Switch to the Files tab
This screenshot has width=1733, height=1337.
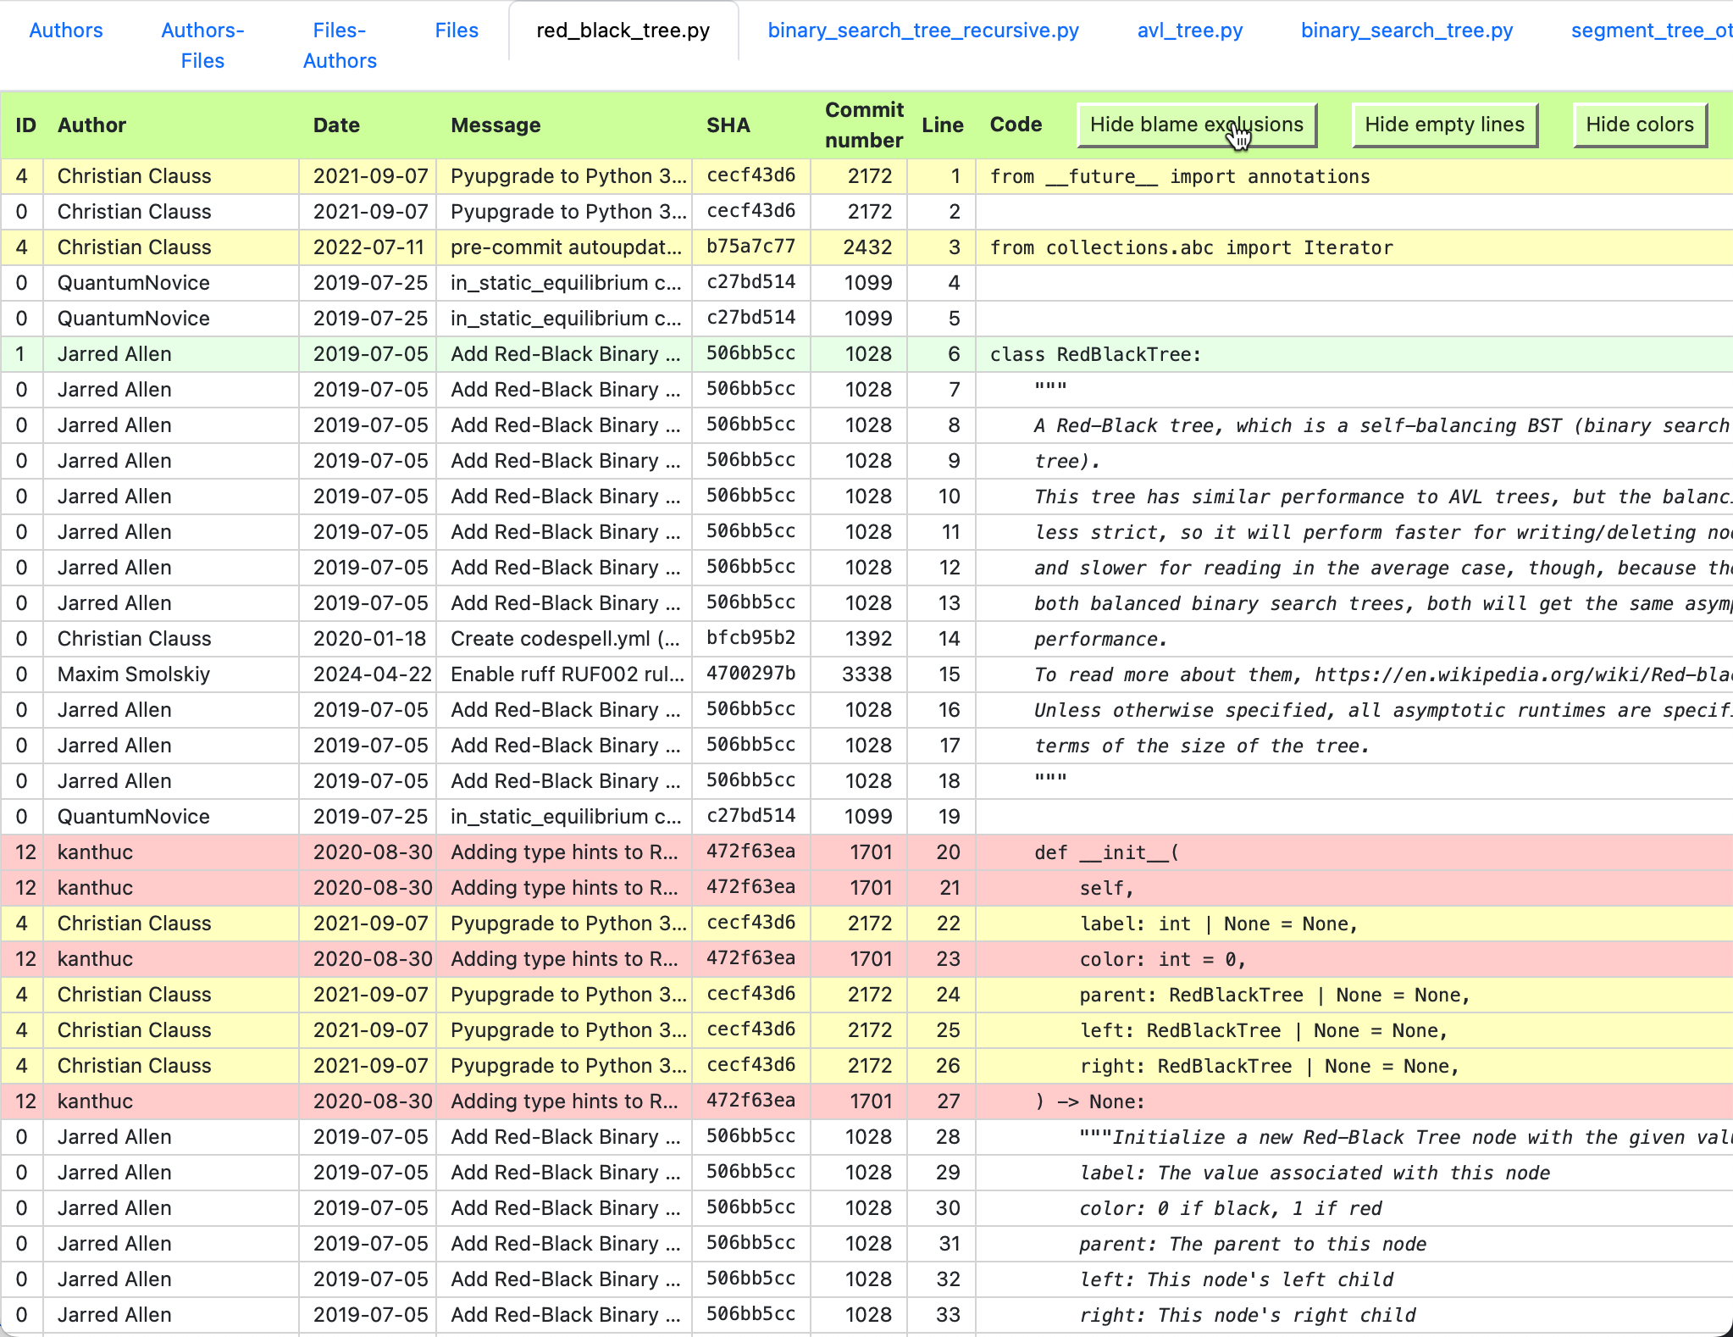tap(457, 31)
